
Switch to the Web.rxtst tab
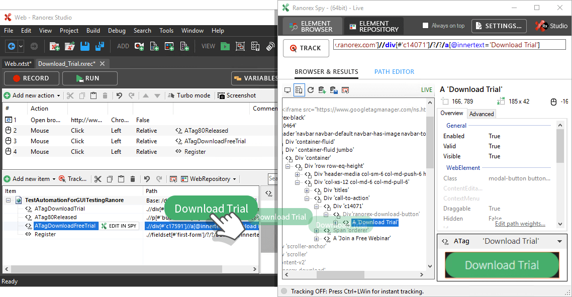18,63
